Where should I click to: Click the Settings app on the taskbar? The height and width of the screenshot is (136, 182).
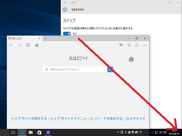point(48,132)
